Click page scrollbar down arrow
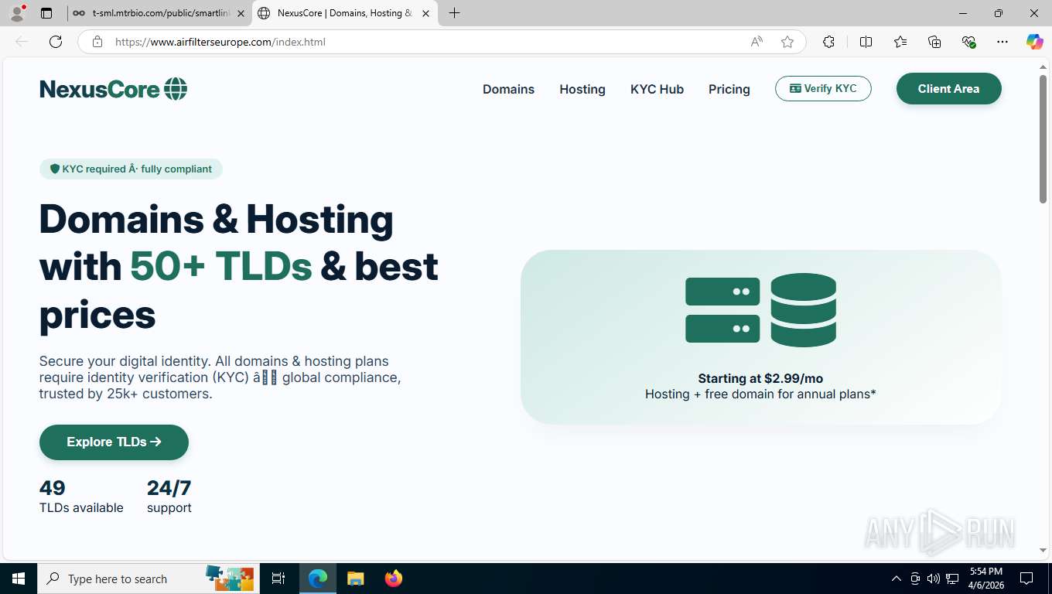 [x=1043, y=551]
